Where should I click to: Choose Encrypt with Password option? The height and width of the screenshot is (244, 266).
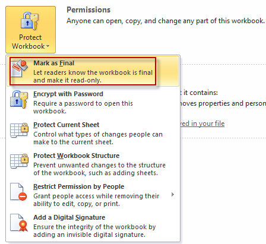(68, 94)
